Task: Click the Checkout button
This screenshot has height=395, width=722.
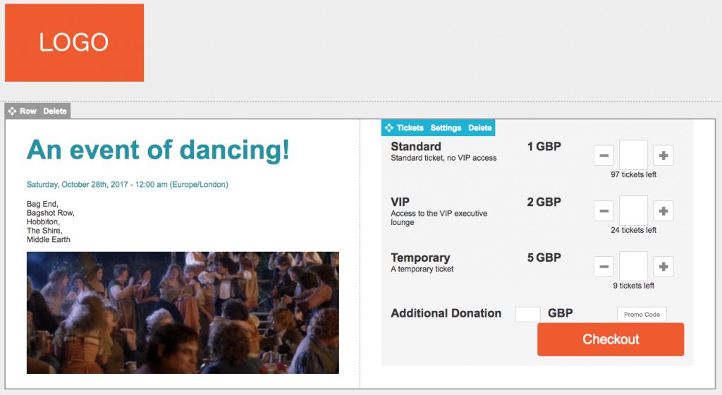Action: point(611,339)
